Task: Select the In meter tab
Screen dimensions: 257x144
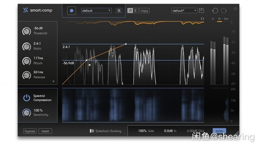Action: click(x=213, y=19)
